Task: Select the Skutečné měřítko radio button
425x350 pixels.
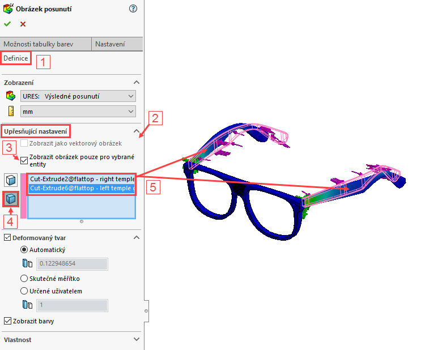Action: [24, 279]
